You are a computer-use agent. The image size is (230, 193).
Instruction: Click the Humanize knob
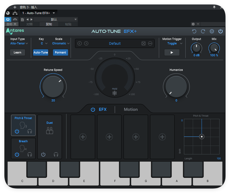[x=176, y=87]
